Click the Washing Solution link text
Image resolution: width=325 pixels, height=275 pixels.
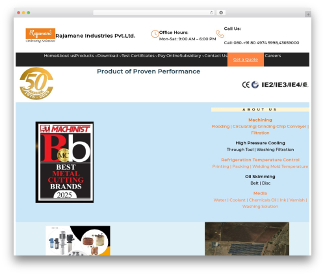click(x=260, y=207)
